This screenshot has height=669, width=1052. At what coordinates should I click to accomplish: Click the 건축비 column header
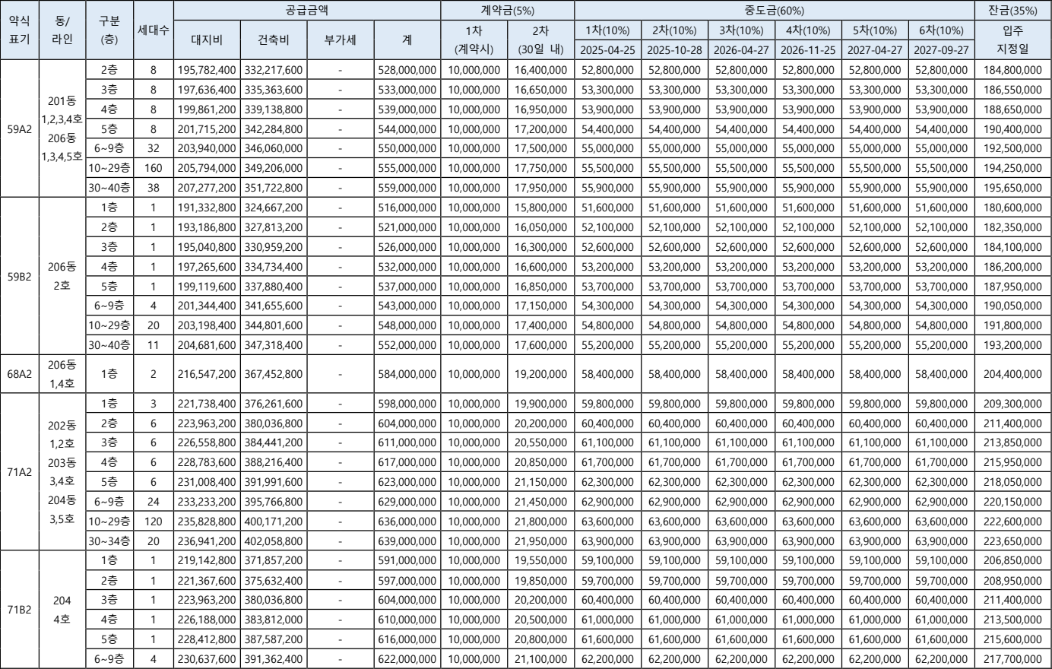click(274, 40)
